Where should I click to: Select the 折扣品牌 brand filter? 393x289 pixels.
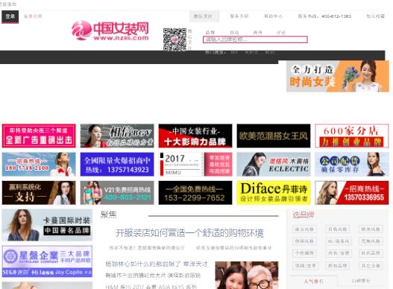click(338, 265)
